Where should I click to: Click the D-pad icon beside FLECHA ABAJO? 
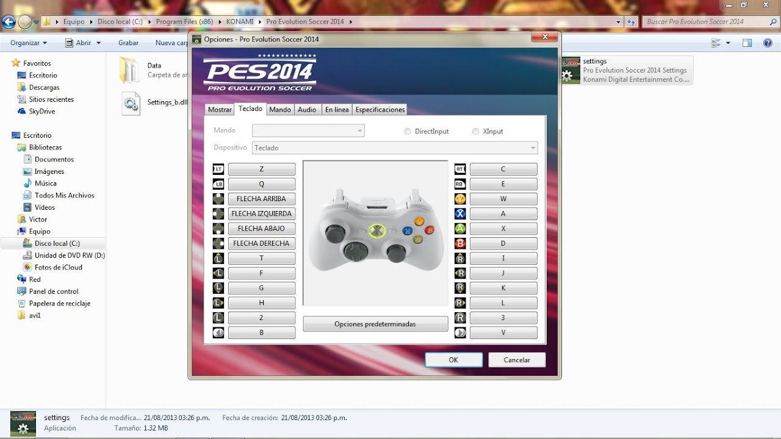click(218, 229)
